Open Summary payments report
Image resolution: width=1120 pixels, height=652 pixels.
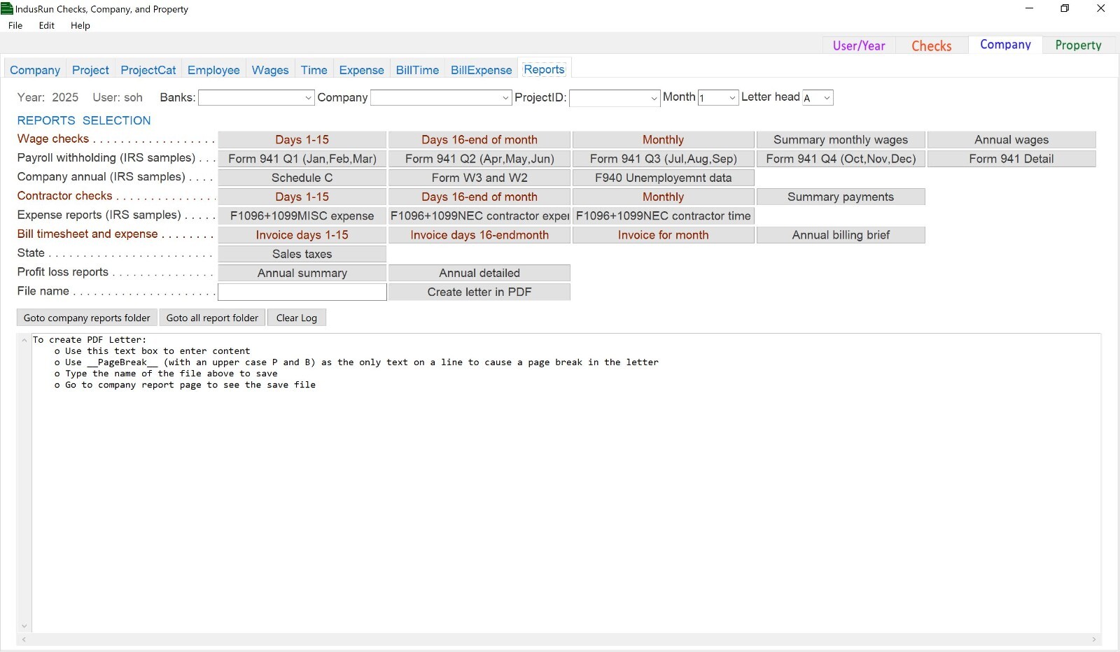point(841,197)
